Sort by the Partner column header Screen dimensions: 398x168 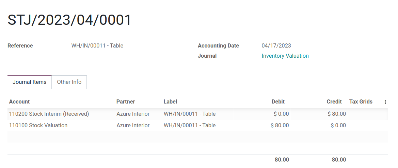(x=126, y=102)
